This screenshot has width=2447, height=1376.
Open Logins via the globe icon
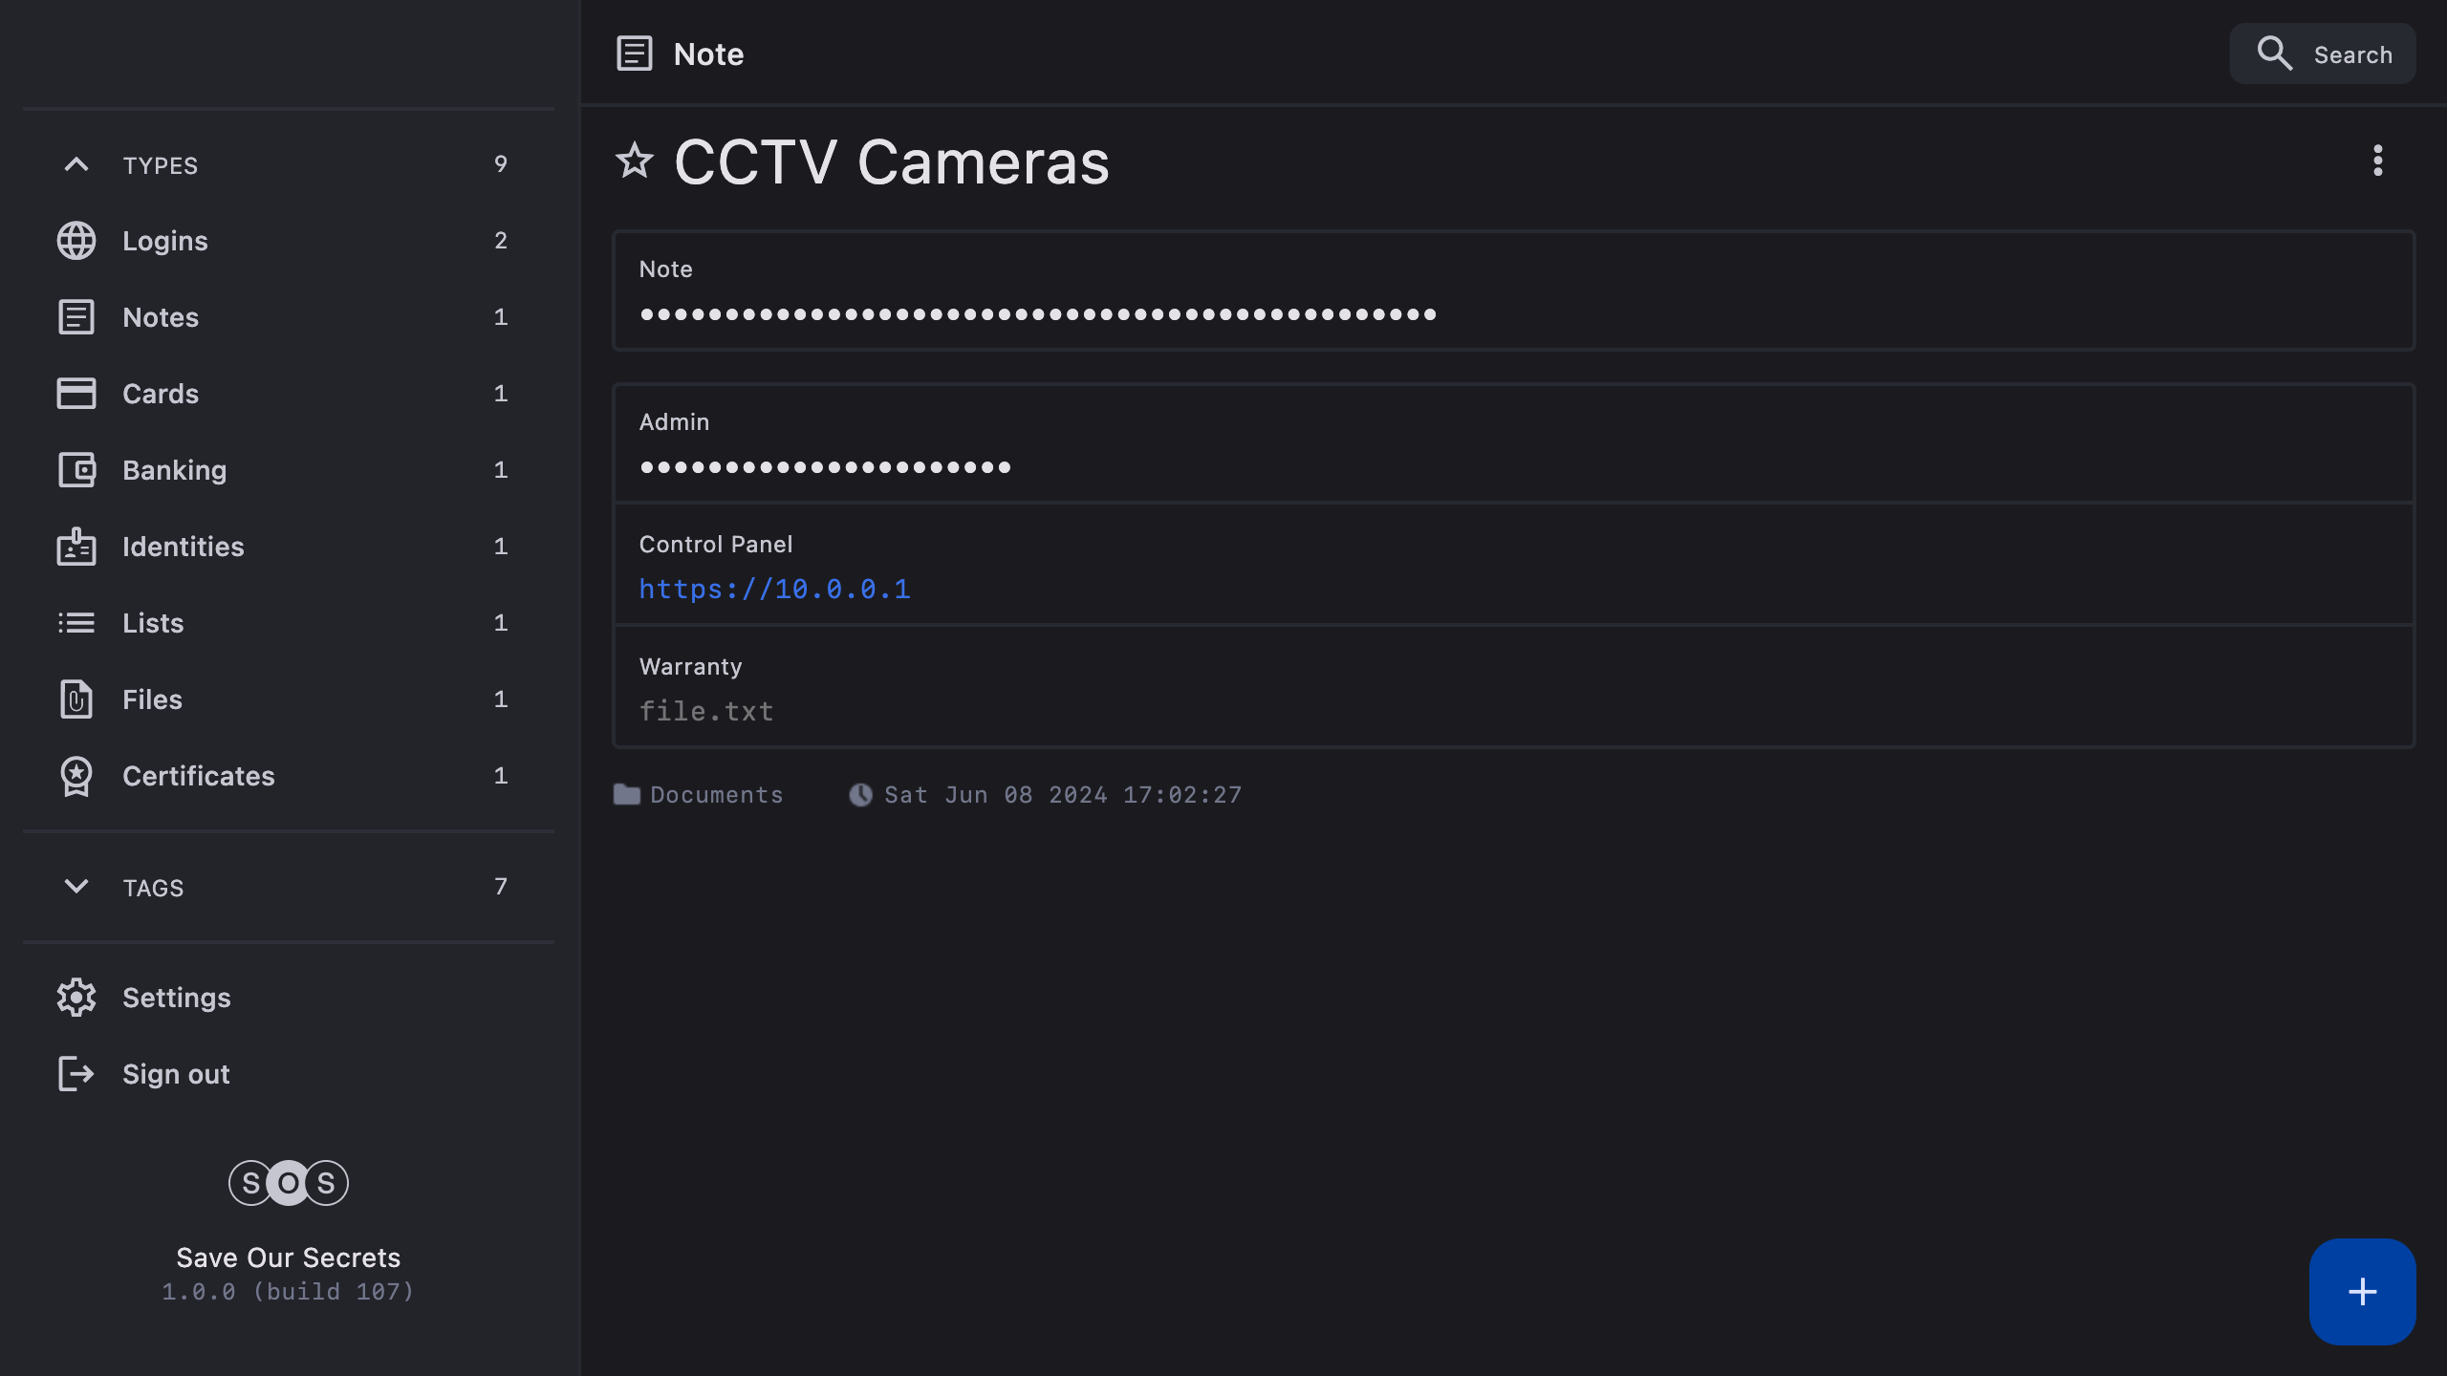click(x=76, y=241)
